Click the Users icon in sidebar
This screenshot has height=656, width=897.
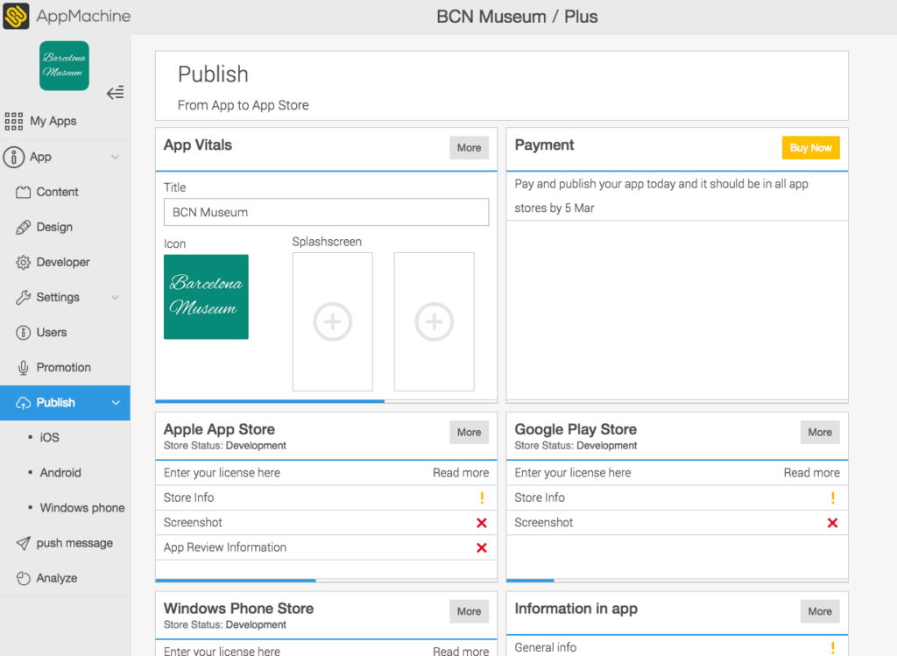click(23, 332)
